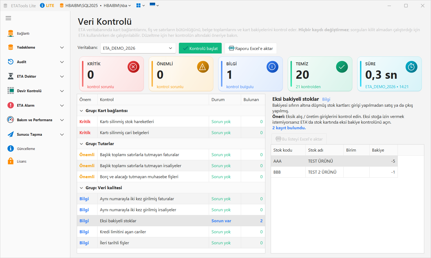Click the KRİTİK red cross icon
The height and width of the screenshot is (258, 431).
[x=133, y=67]
